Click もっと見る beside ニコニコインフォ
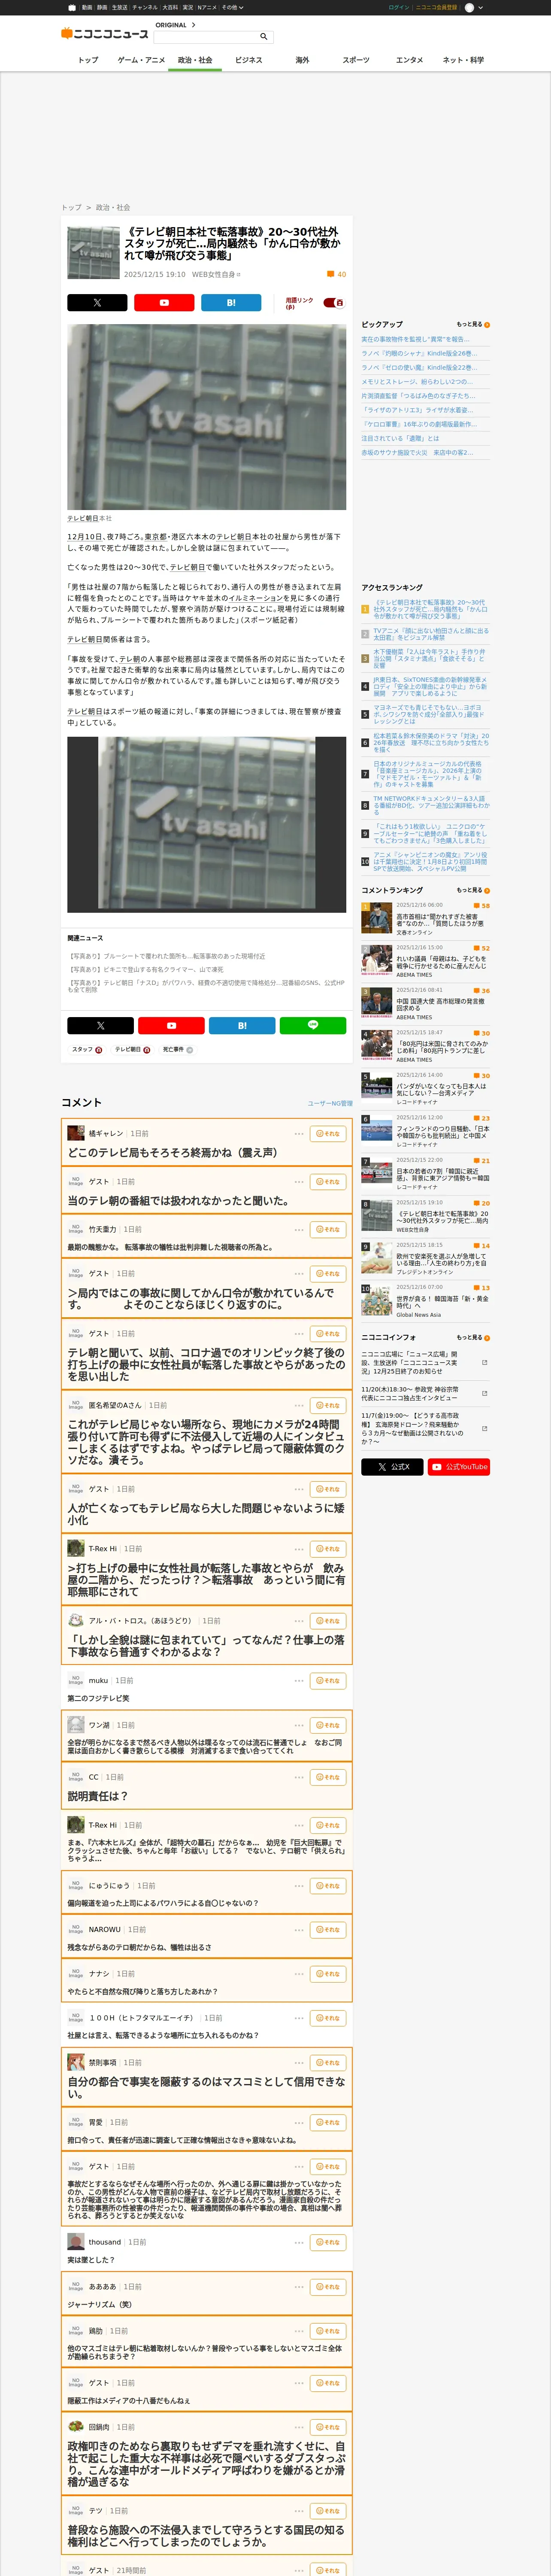Screen dimensions: 551x2576 [473, 1337]
